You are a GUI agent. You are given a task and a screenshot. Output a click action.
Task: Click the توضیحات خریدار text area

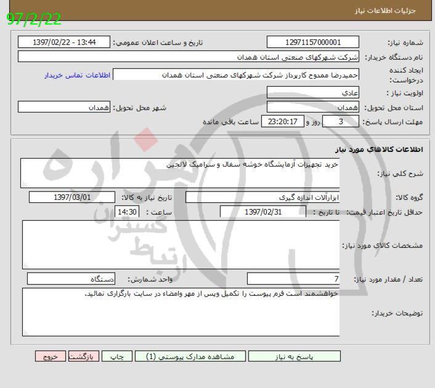[x=181, y=312]
